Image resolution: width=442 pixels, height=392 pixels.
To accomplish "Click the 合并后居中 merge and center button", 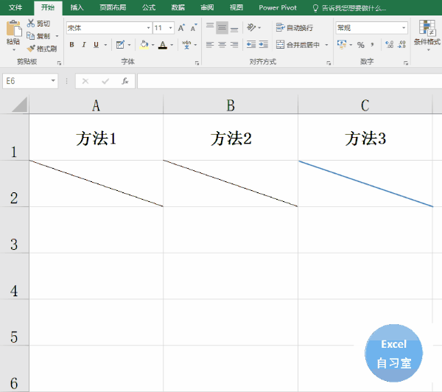I will [x=298, y=44].
